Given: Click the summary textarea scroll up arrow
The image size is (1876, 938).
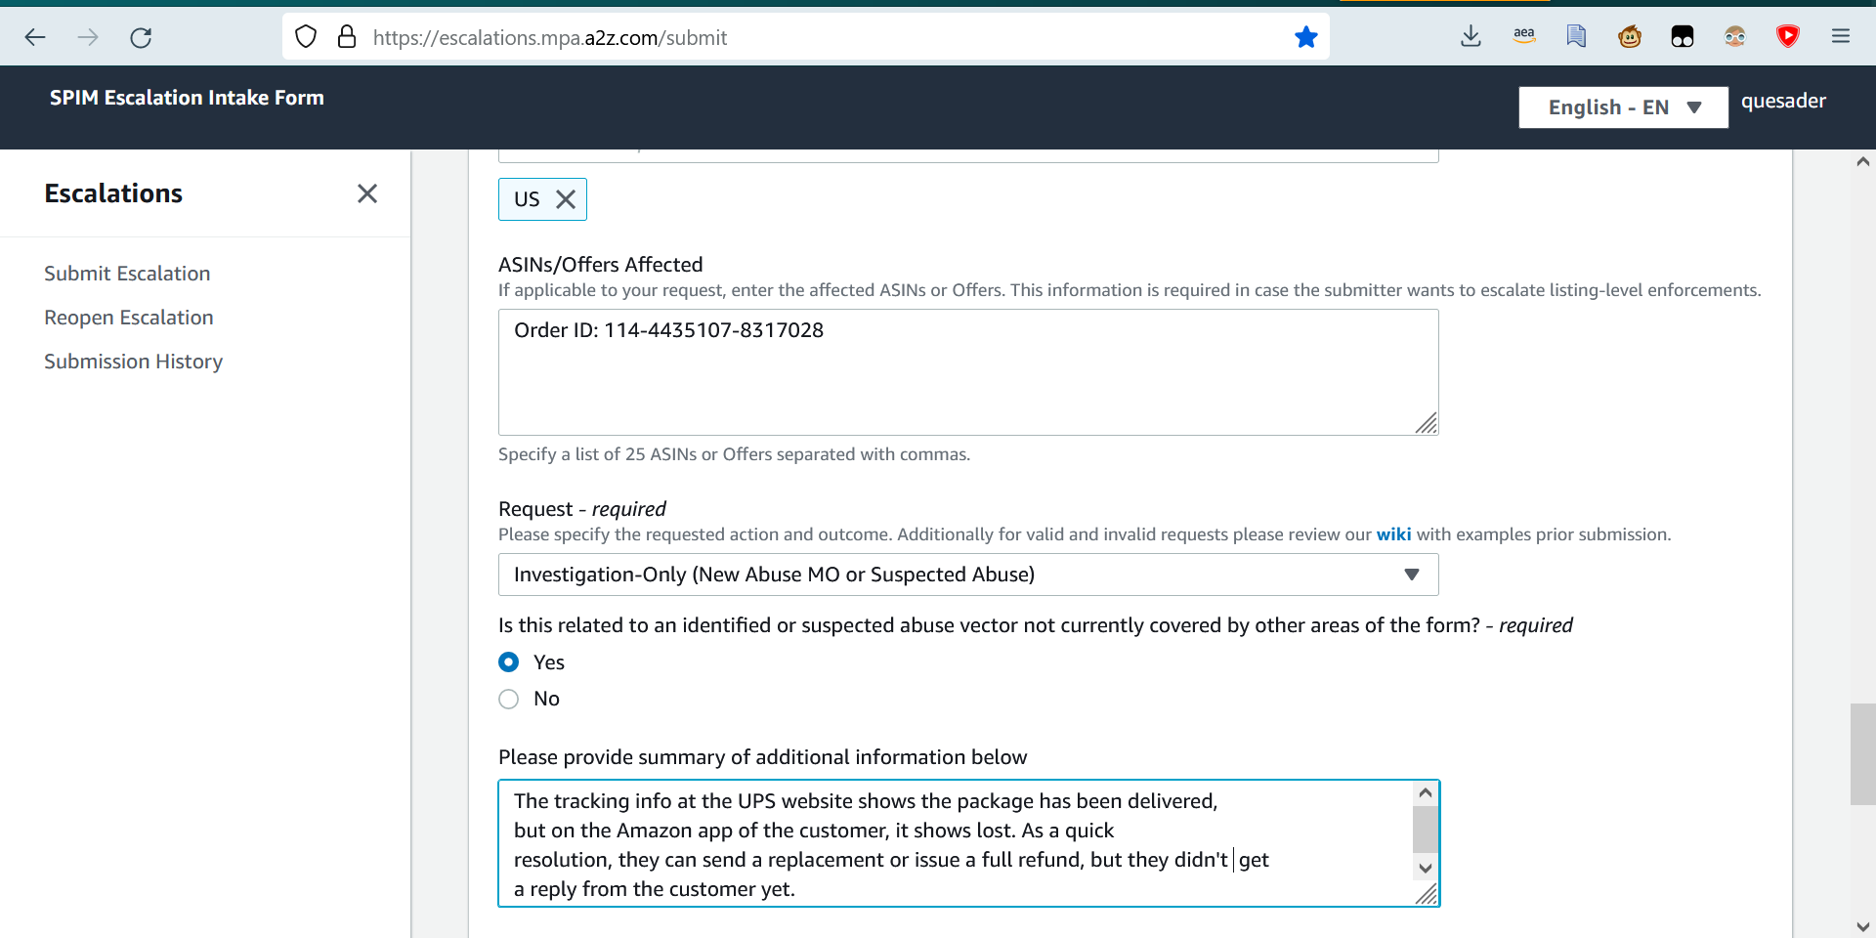Looking at the screenshot, I should tap(1426, 792).
